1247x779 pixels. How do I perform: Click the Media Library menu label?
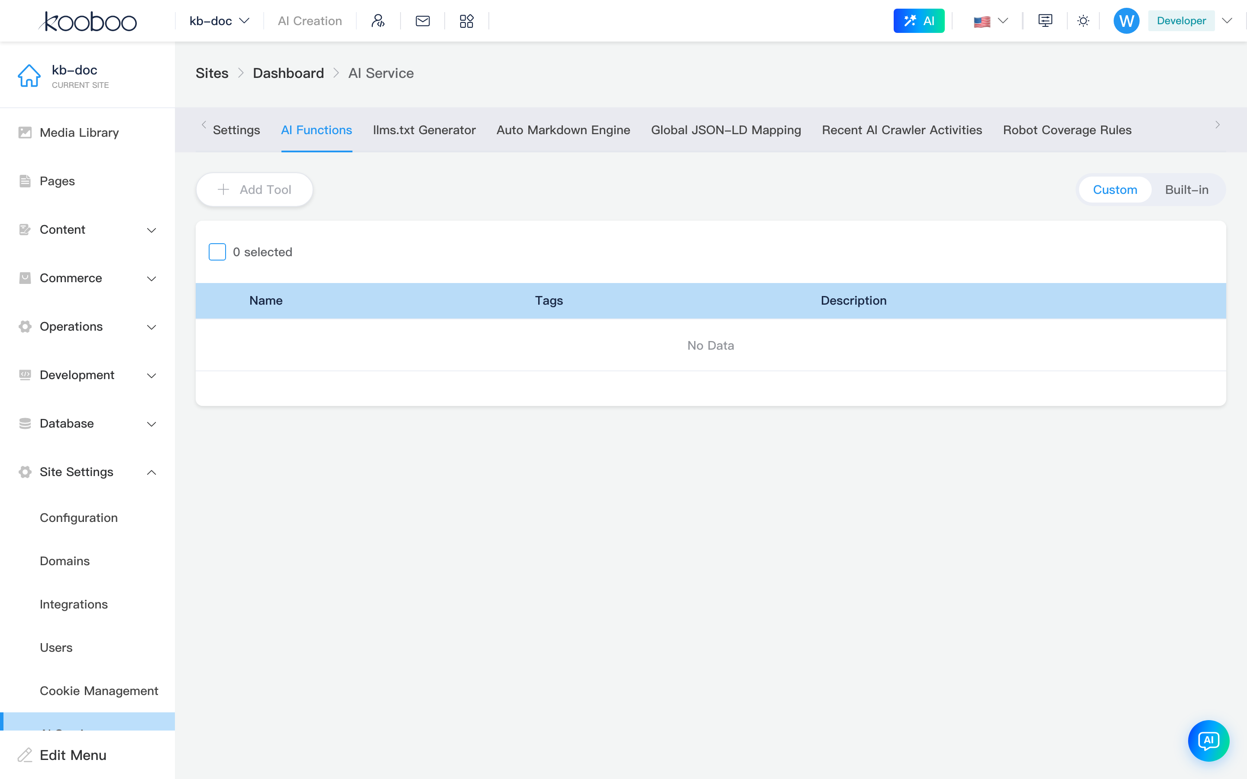coord(79,132)
